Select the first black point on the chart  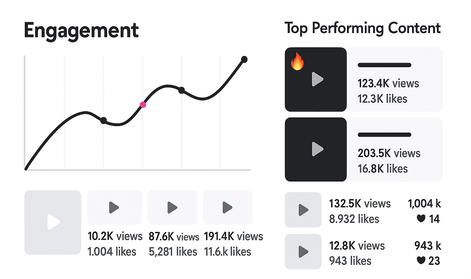103,120
